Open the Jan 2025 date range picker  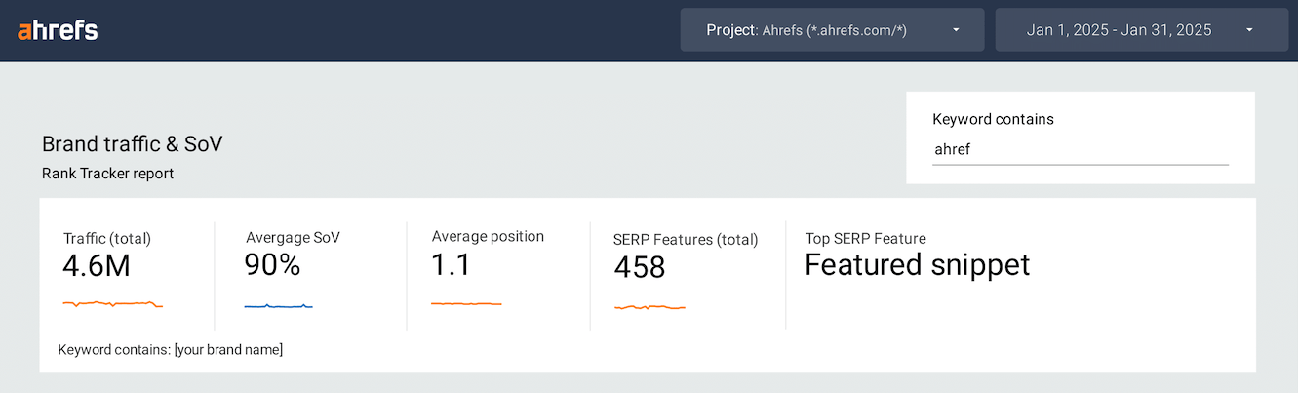[x=1119, y=30]
